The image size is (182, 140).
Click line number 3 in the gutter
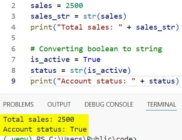13,16
